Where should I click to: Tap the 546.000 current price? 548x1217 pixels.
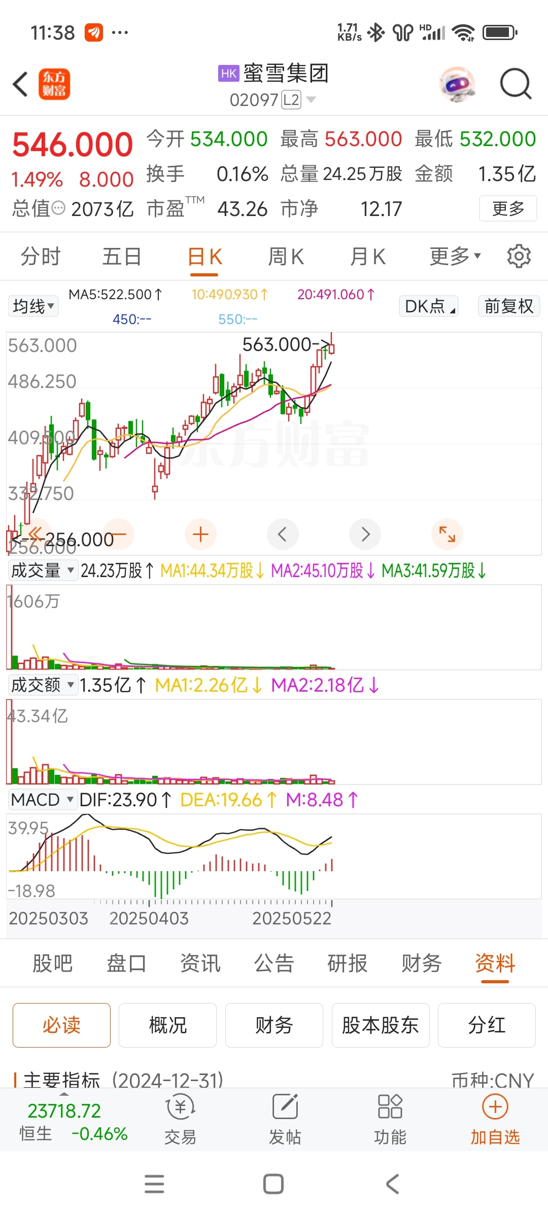pyautogui.click(x=73, y=145)
